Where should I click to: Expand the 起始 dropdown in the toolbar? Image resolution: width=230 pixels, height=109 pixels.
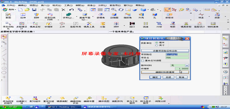pos(16,10)
